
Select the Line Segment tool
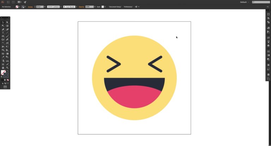click(x=7, y=33)
